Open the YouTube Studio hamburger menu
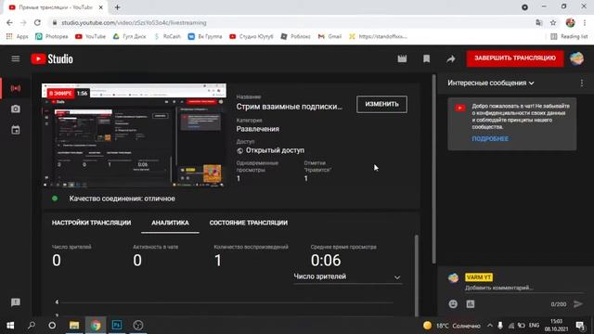 pos(16,58)
